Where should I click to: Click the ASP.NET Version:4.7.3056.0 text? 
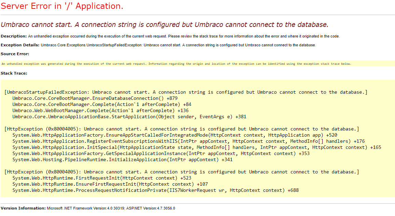[151, 208]
